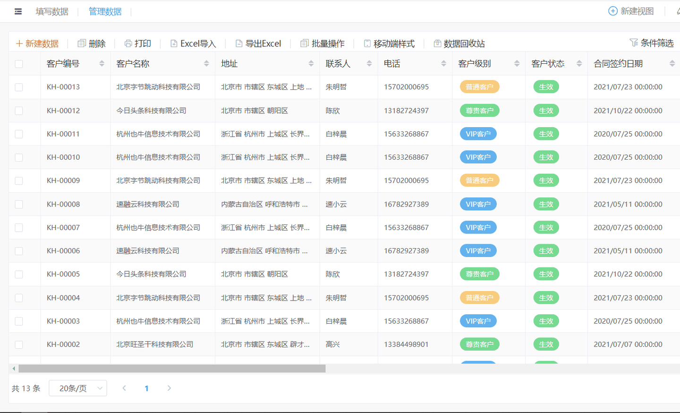Viewport: 680px width, 413px height.
Task: Go to next page arrow
Action: click(169, 388)
